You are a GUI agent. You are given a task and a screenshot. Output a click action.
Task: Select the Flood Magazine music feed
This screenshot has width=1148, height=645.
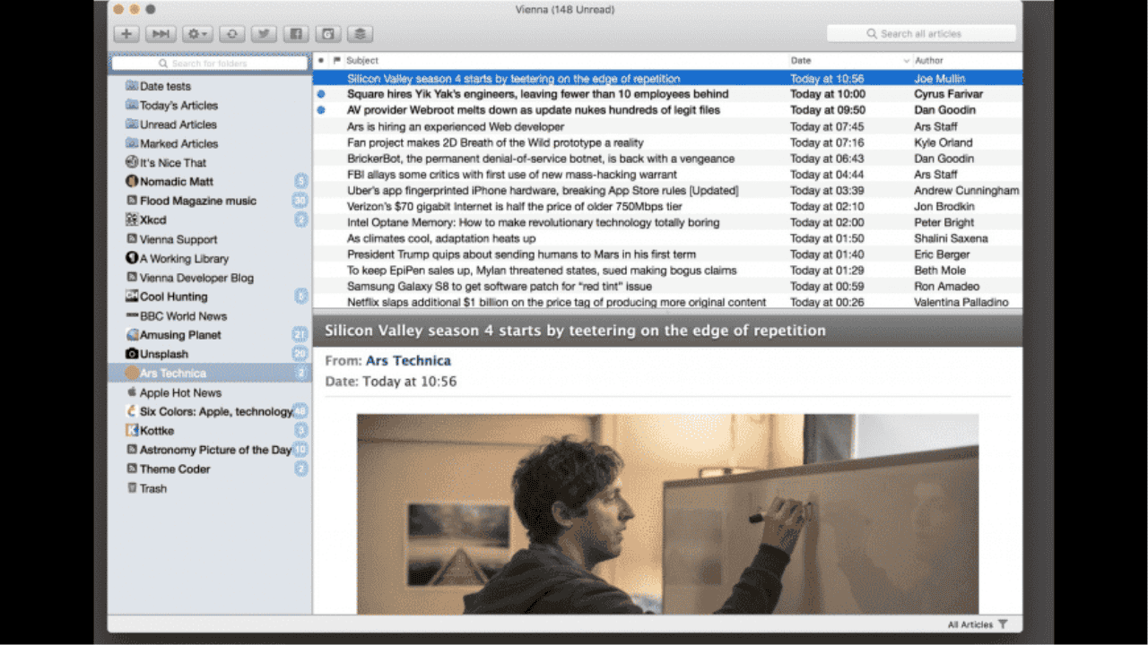(210, 201)
